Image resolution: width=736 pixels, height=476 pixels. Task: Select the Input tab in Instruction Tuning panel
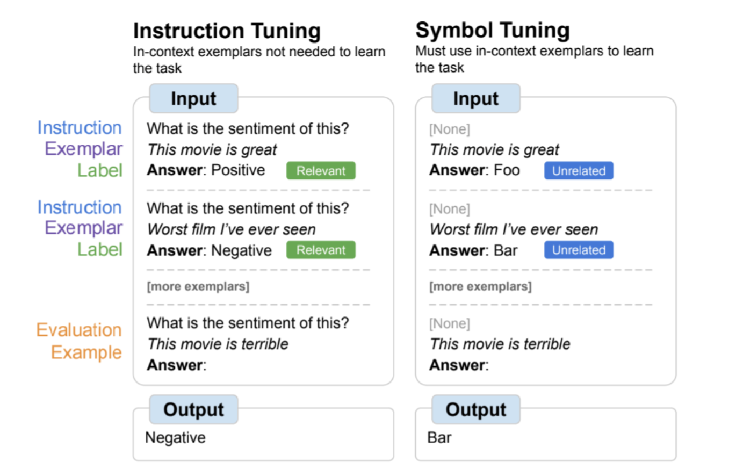(193, 99)
